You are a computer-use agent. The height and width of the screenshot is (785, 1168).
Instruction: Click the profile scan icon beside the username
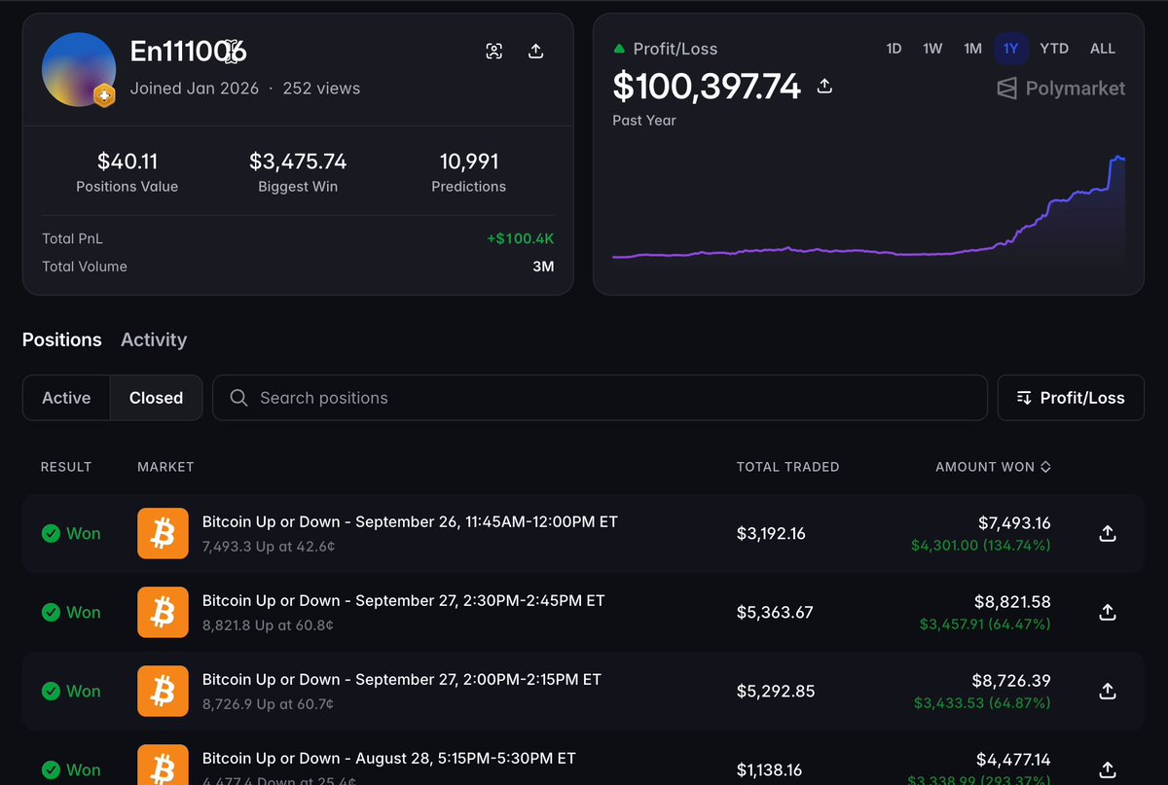[x=494, y=52]
